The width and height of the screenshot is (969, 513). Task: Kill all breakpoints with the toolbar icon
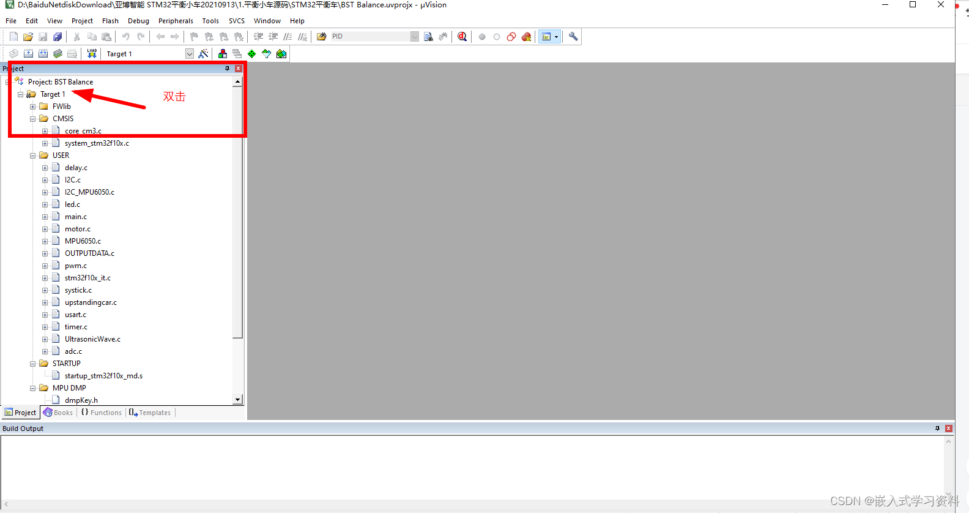click(x=526, y=37)
